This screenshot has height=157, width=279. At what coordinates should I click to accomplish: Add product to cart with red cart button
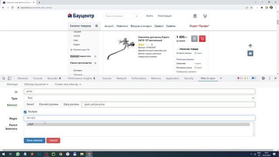point(202,39)
